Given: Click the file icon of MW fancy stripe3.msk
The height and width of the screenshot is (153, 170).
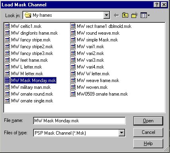Looking at the screenshot, I should (7, 53).
